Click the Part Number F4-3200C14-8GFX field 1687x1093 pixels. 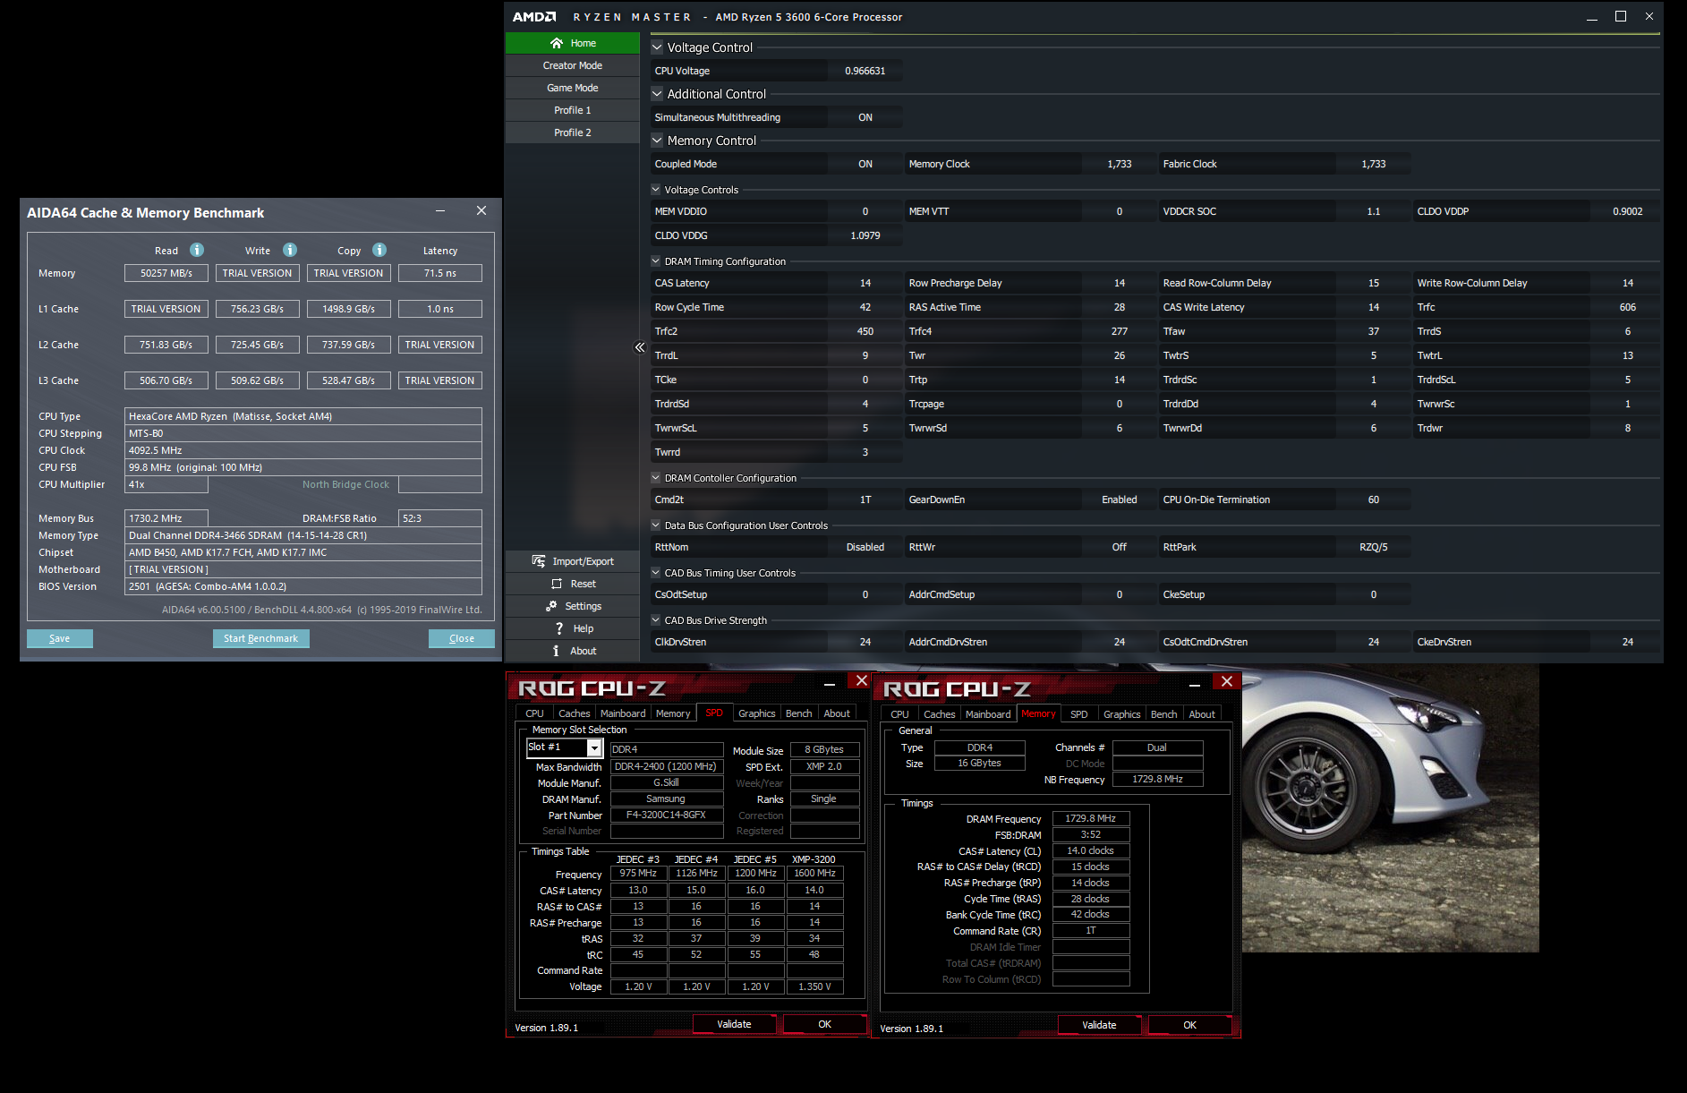(x=666, y=815)
